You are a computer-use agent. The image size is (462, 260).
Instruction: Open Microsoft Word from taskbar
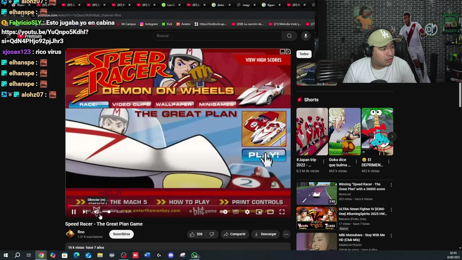147,255
